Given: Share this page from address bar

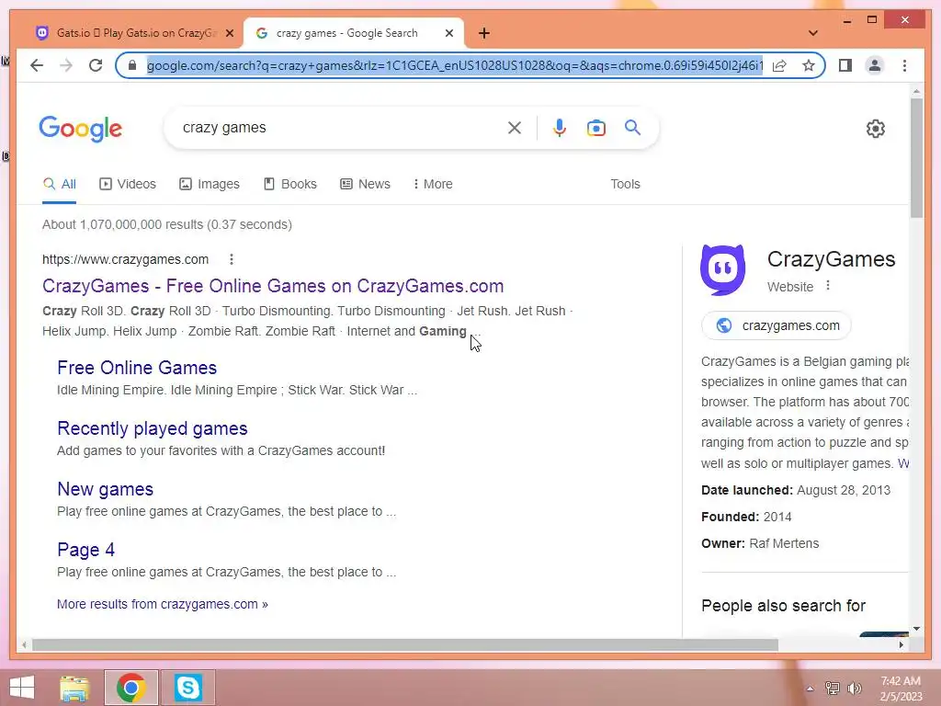Looking at the screenshot, I should point(779,65).
